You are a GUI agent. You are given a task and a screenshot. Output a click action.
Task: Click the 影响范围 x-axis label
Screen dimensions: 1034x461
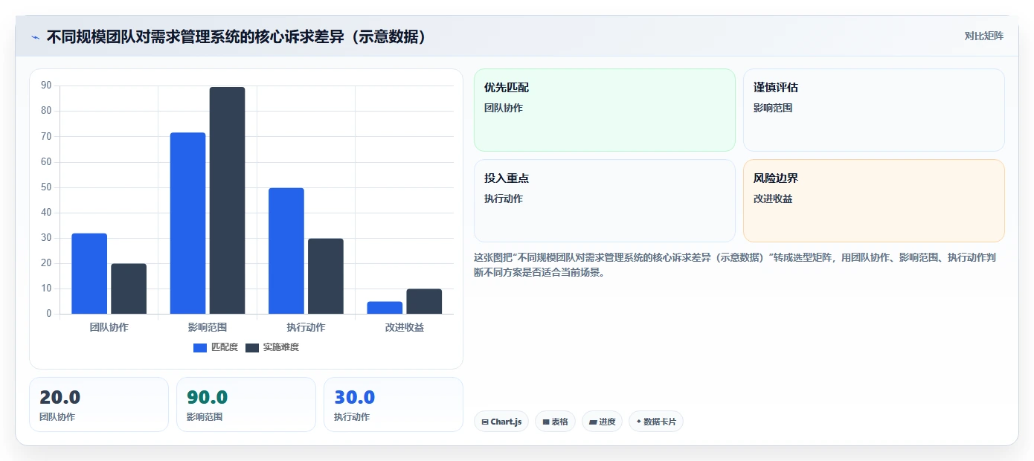click(x=208, y=327)
